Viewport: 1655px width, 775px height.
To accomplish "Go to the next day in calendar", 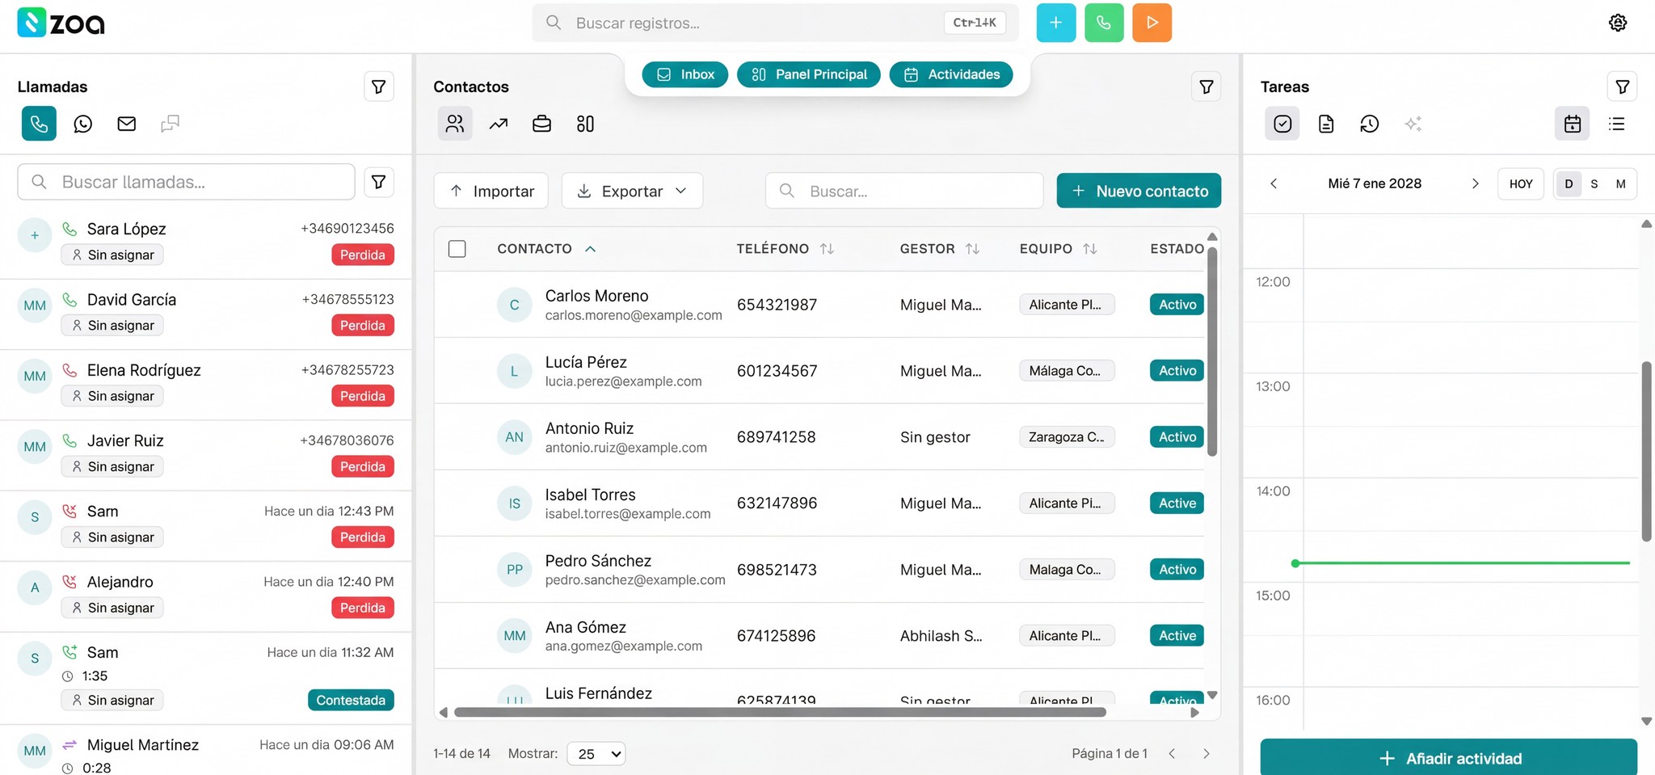I will (x=1475, y=183).
